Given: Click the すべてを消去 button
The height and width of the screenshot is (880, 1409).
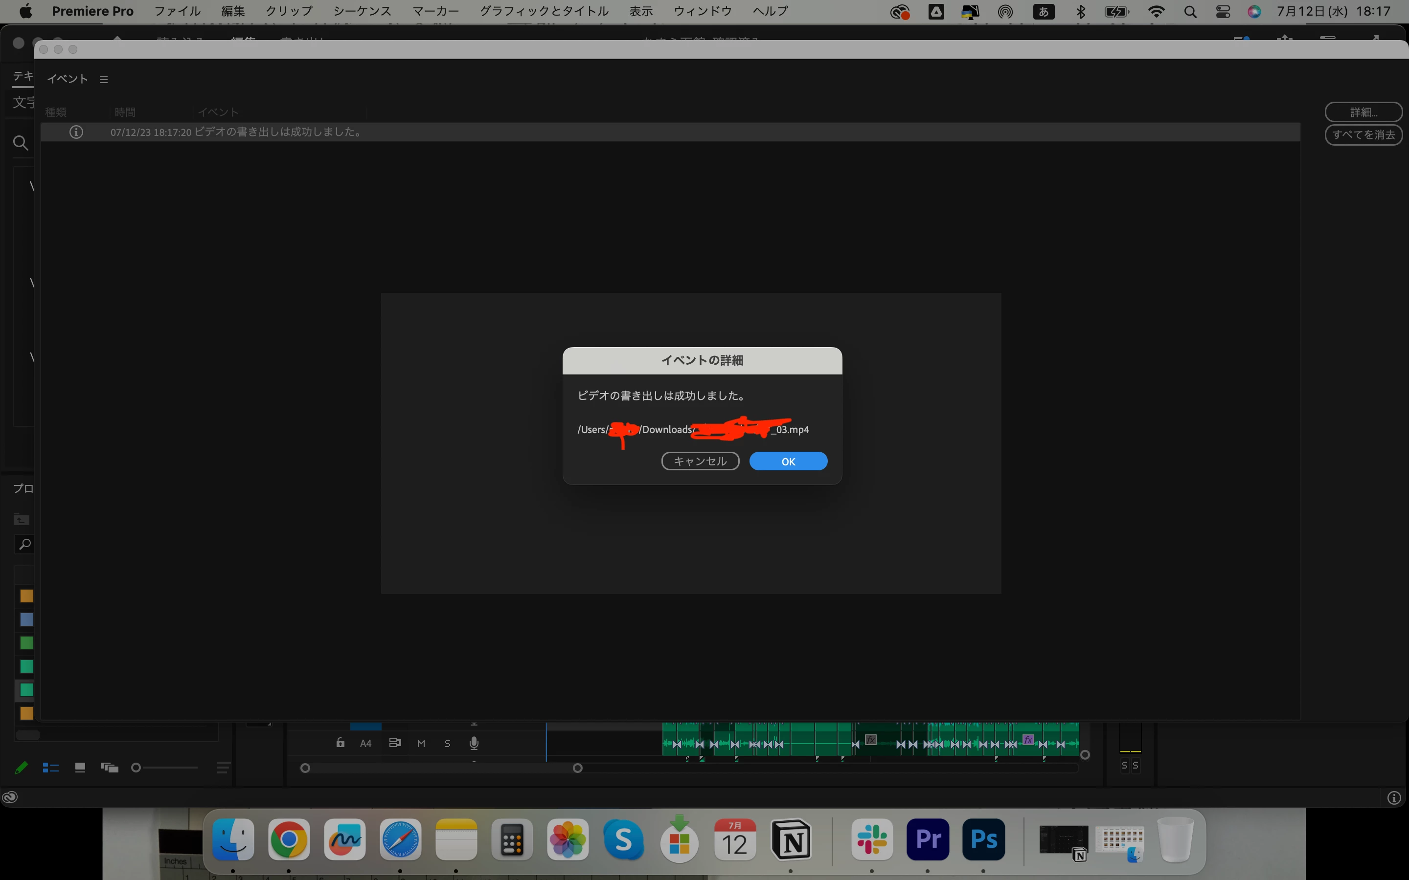Looking at the screenshot, I should click(x=1363, y=134).
